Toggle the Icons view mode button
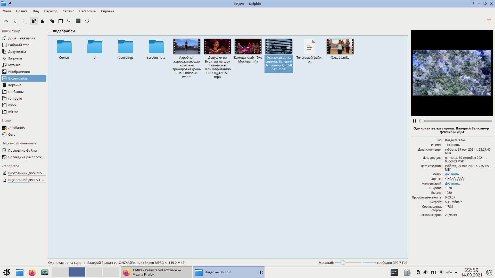The height and width of the screenshot is (278, 495). [x=34, y=21]
